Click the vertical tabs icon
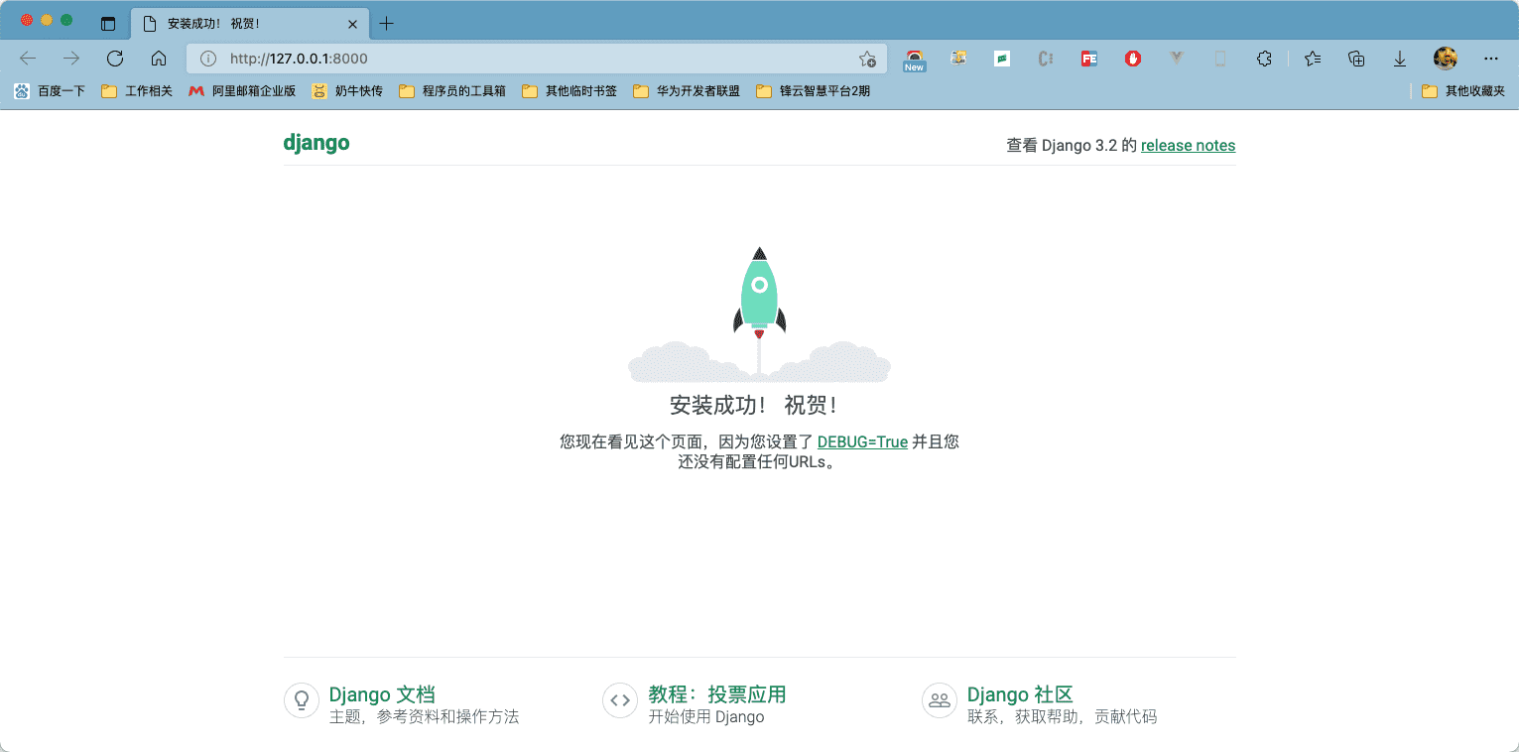Viewport: 1519px width, 752px height. 108,24
